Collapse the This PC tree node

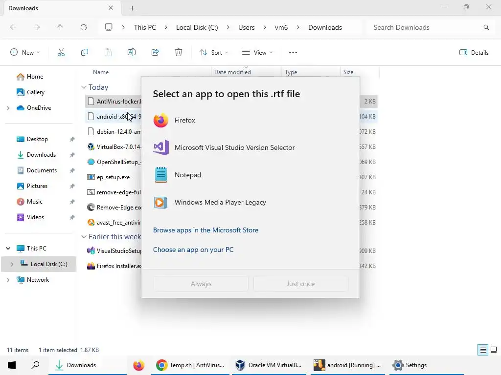click(x=8, y=249)
